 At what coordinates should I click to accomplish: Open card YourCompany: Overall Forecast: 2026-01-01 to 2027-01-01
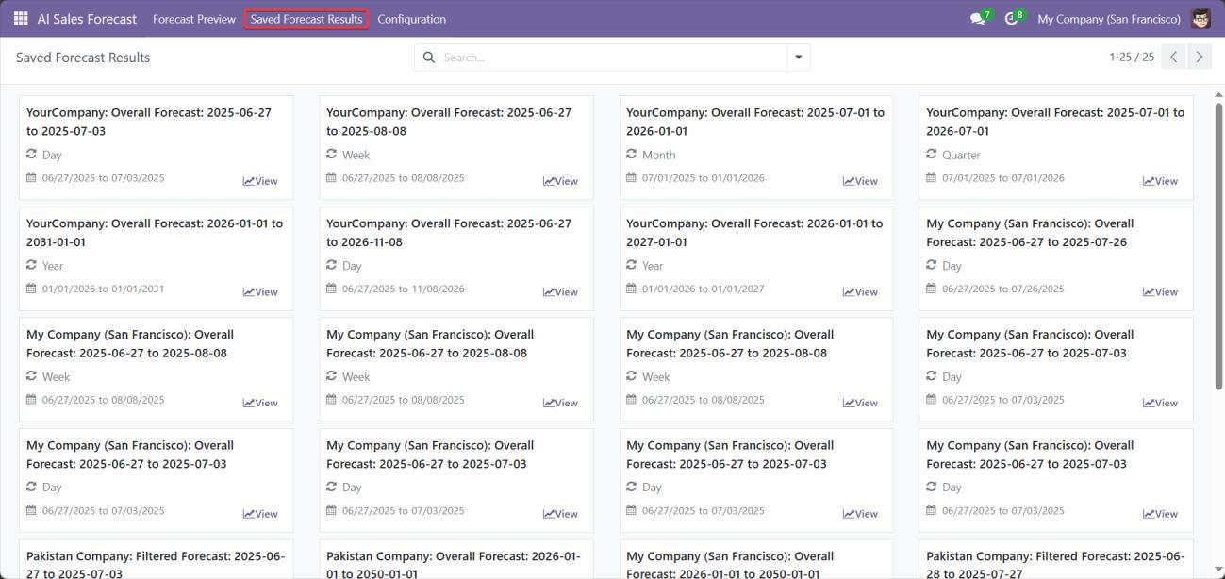(756, 258)
